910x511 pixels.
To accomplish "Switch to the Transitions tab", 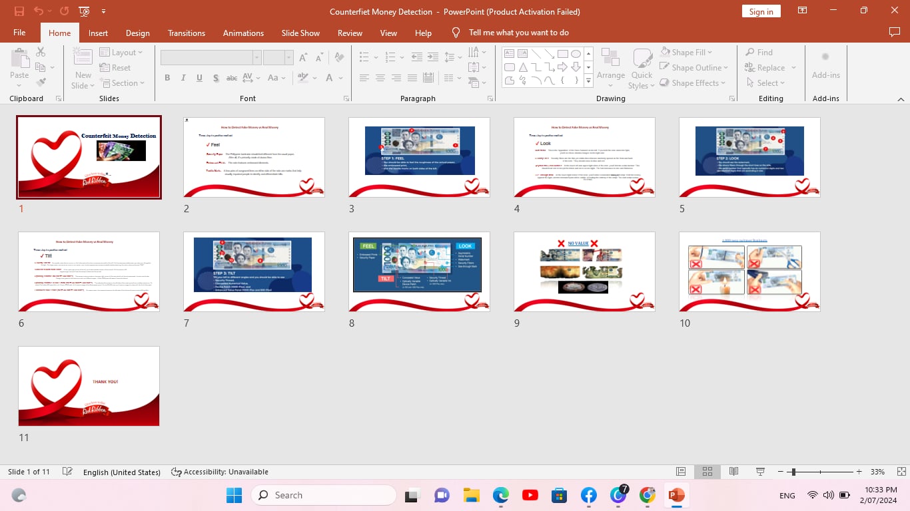I will pos(187,33).
